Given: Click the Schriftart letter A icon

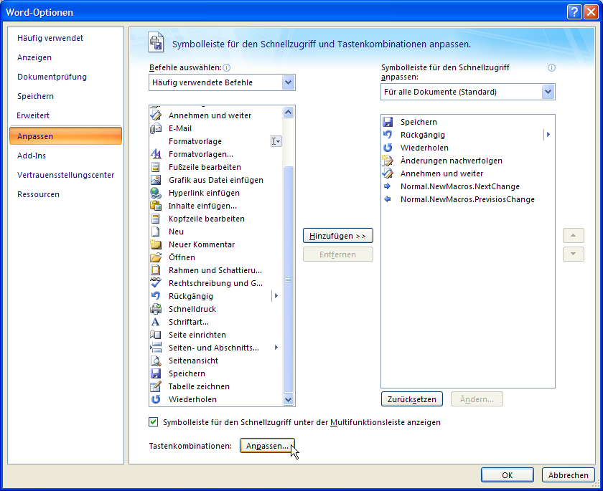Looking at the screenshot, I should point(155,322).
